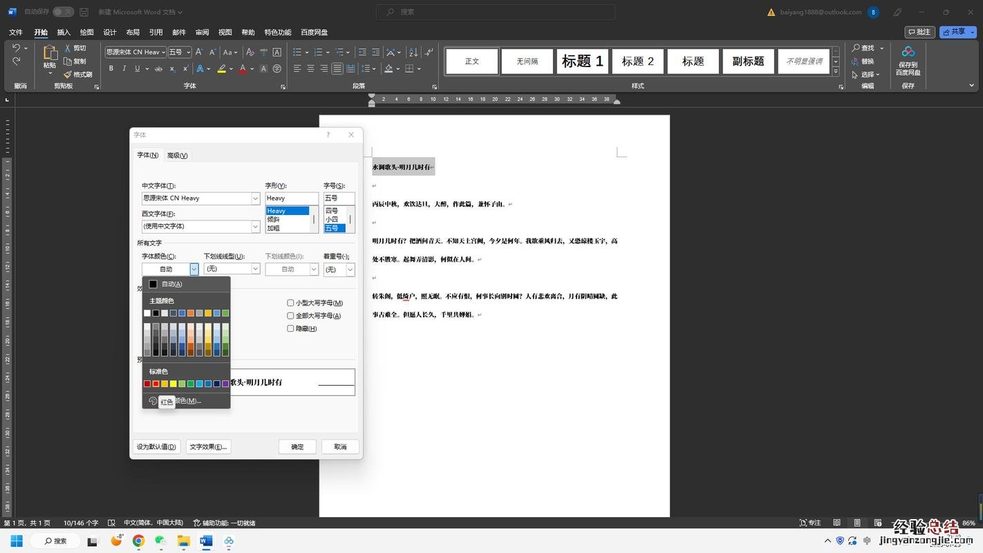This screenshot has height=553, width=983.
Task: Open Word from the Windows taskbar
Action: (x=206, y=541)
